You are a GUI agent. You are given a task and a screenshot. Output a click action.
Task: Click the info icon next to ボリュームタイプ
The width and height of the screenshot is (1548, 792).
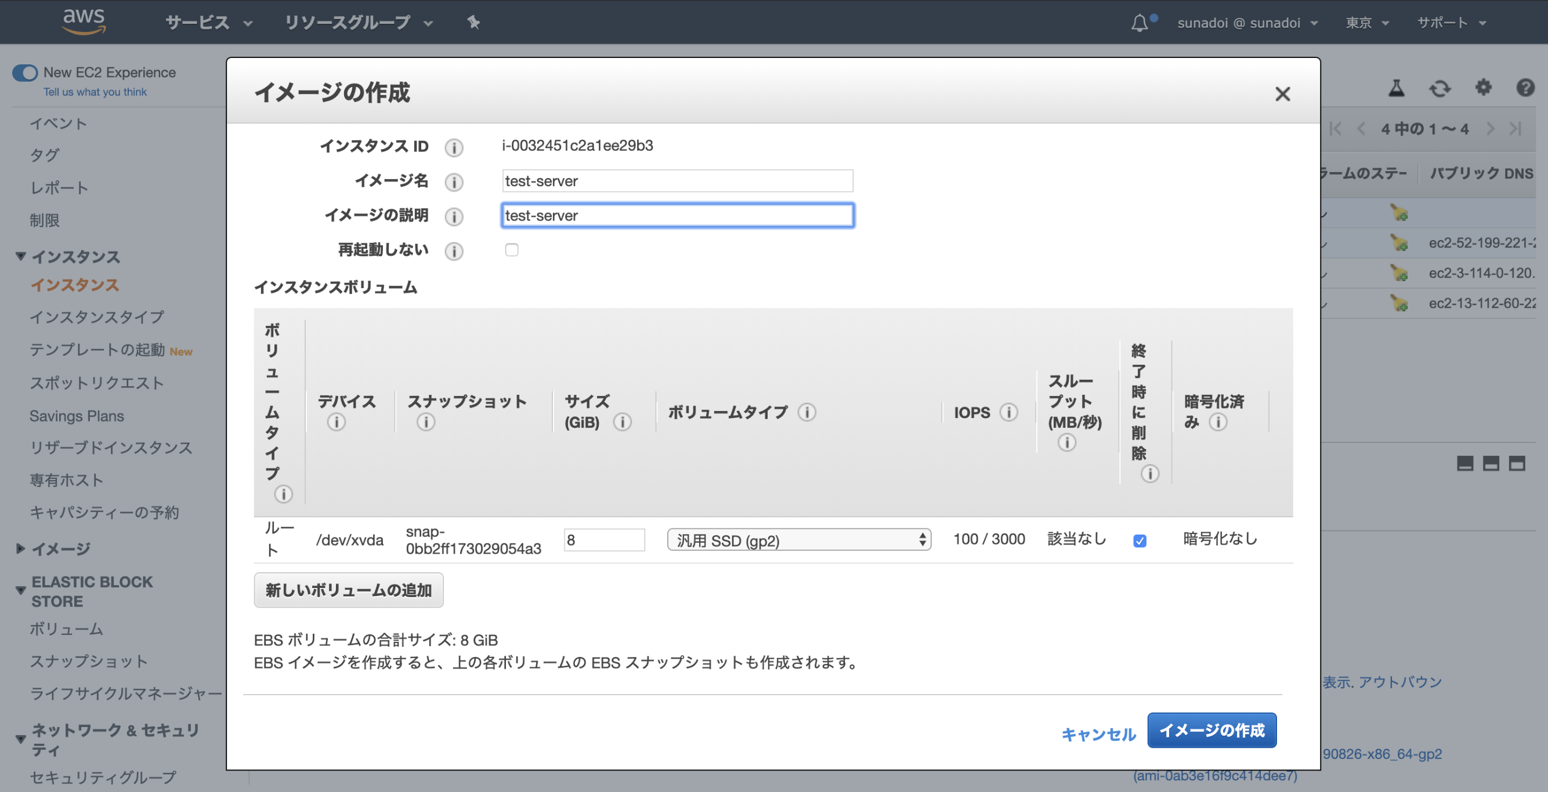coord(808,412)
